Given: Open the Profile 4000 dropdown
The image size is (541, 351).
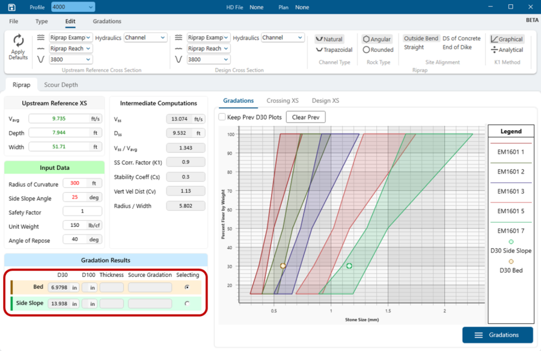Looking at the screenshot, I should tap(73, 7).
